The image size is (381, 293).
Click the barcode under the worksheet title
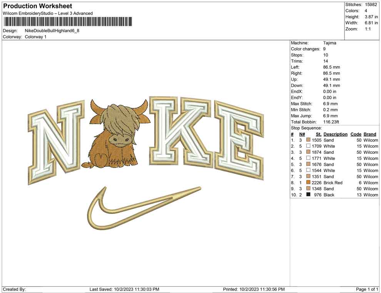click(68, 22)
